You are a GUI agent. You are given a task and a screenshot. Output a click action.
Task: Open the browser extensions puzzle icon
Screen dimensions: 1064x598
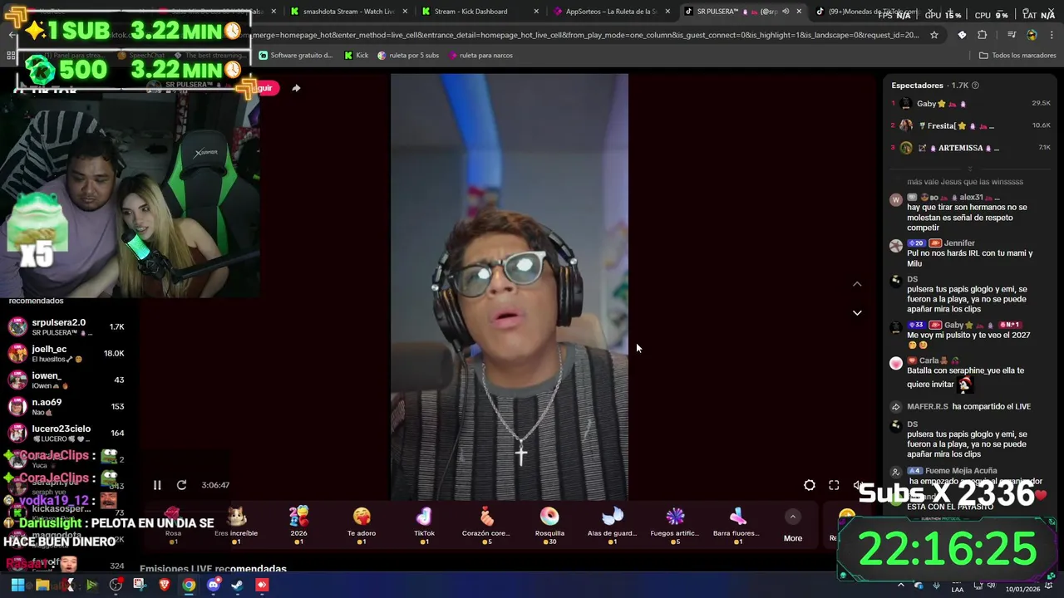982,35
